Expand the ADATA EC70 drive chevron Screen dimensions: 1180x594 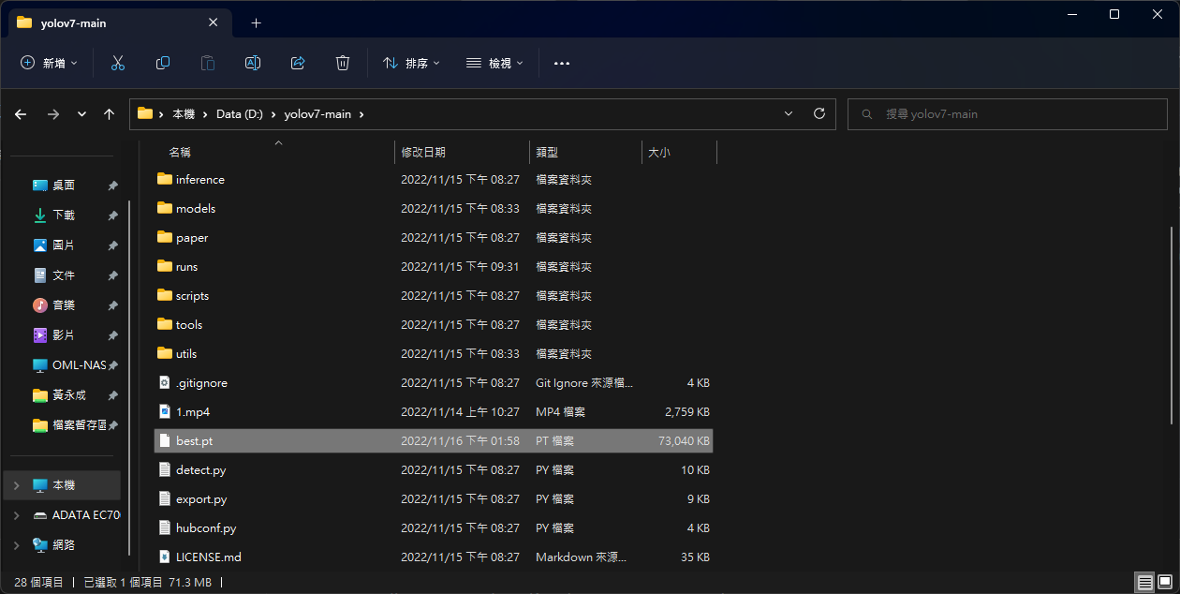pyautogui.click(x=16, y=515)
